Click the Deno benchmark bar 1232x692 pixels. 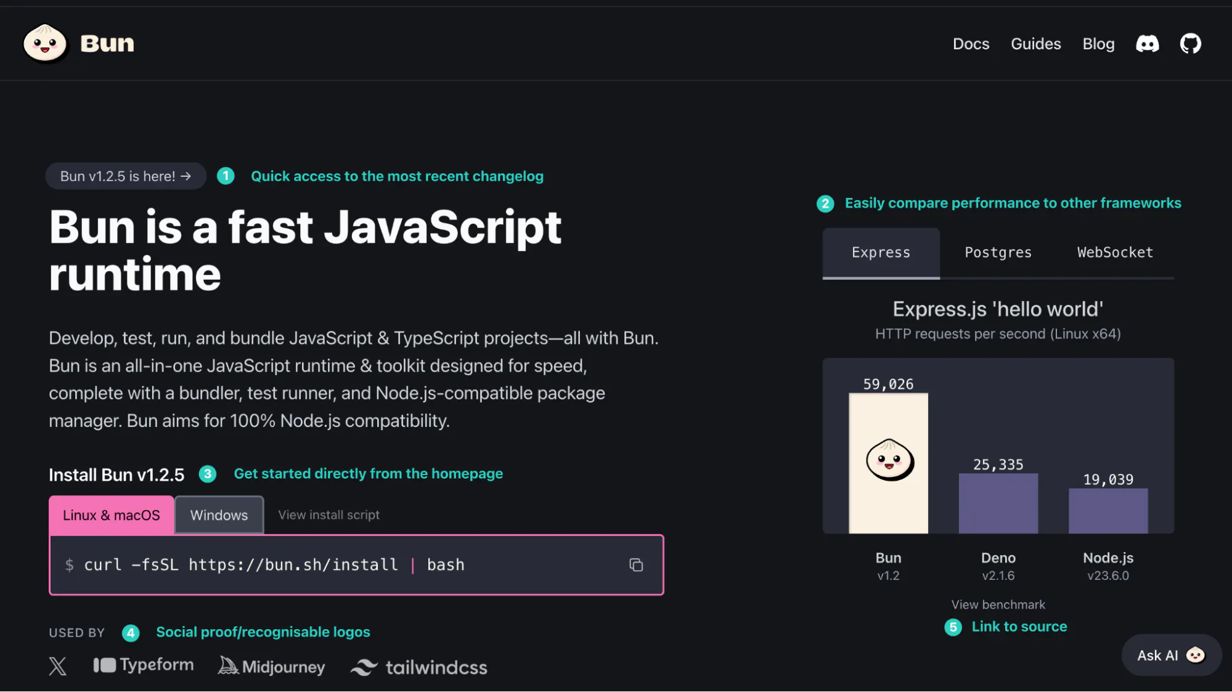[998, 503]
